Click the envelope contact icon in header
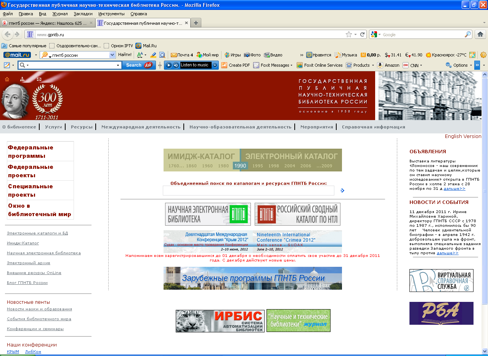Image resolution: width=488 pixels, height=356 pixels. [39, 79]
